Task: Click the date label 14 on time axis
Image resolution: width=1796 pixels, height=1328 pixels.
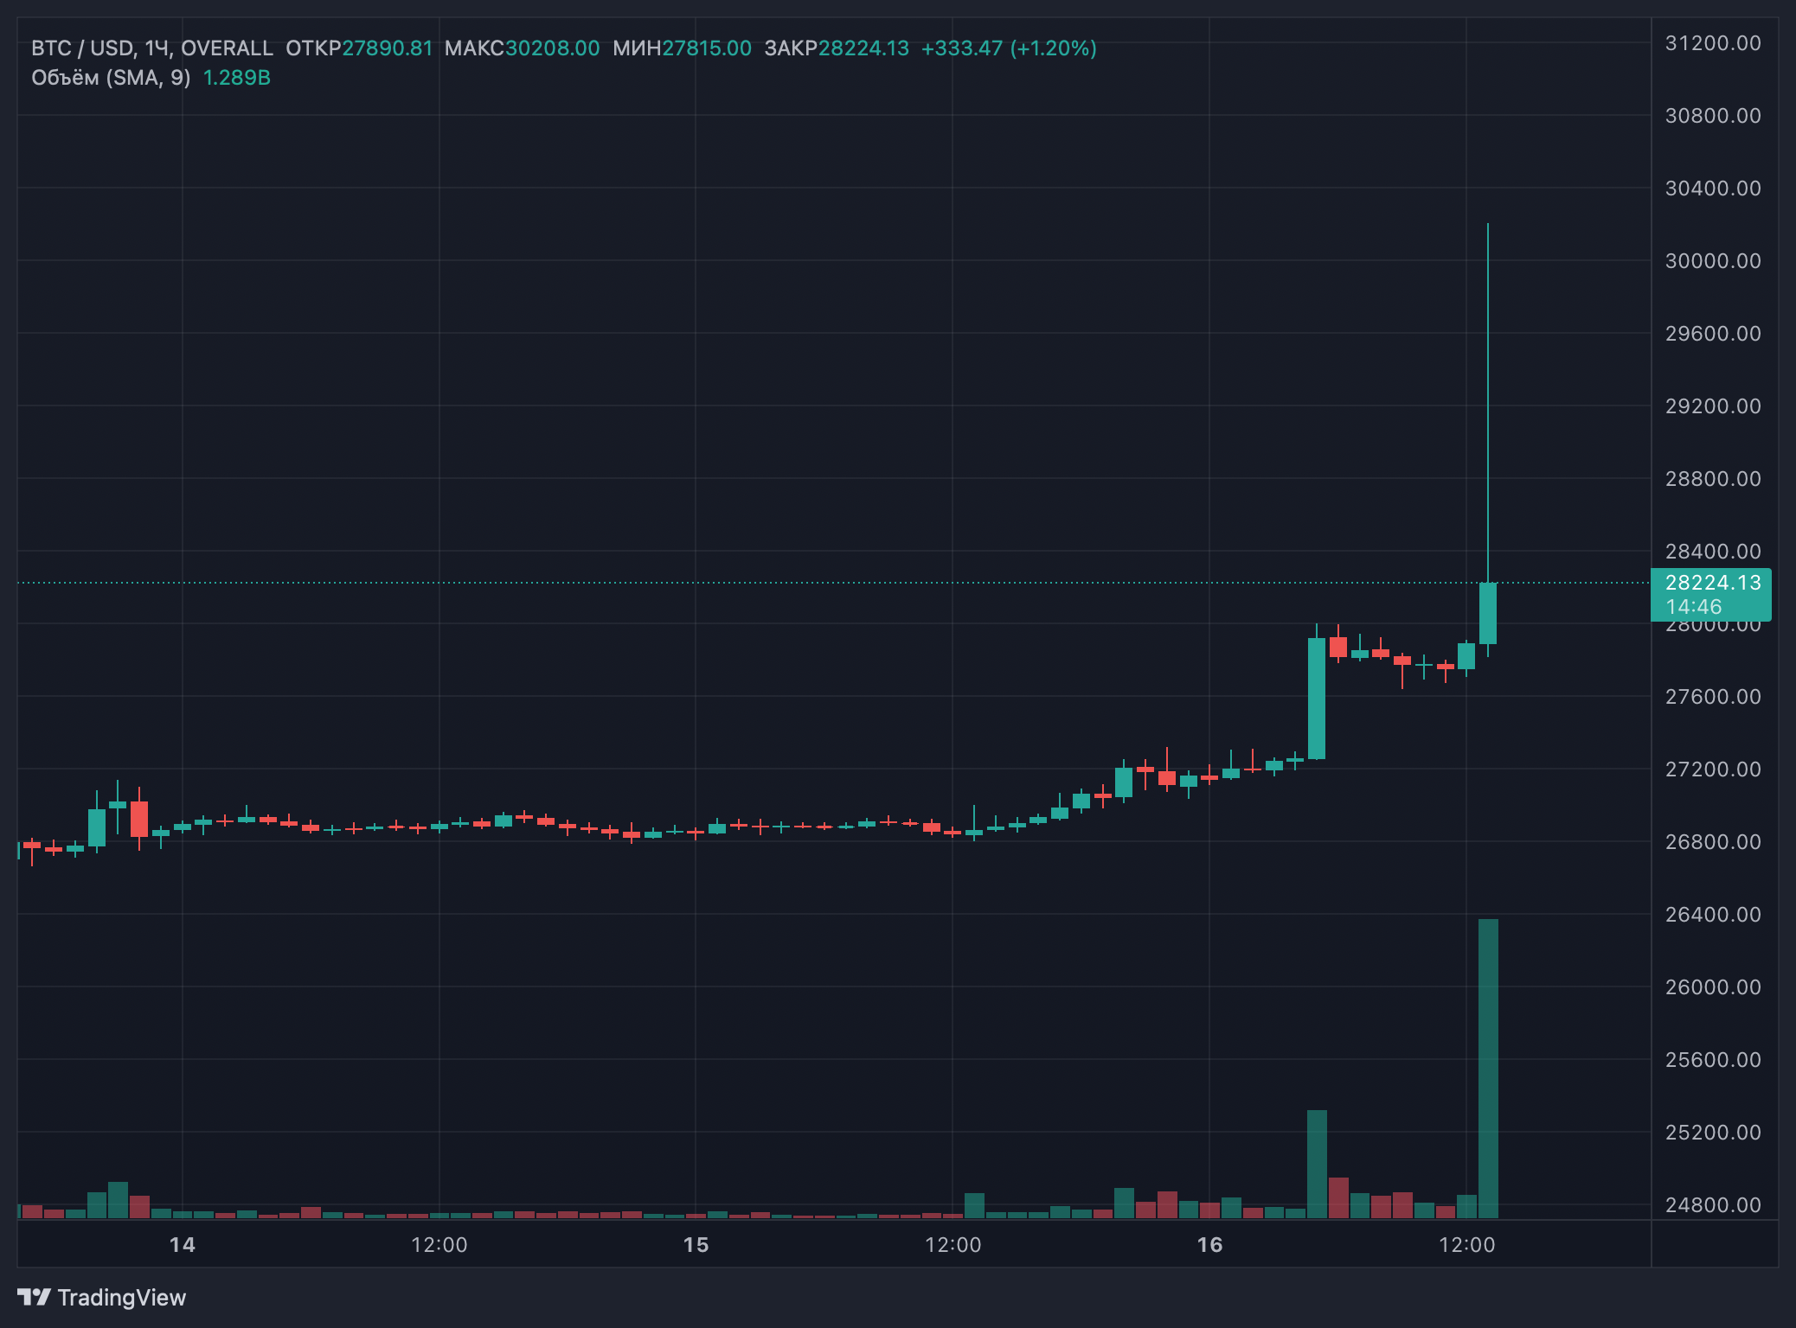Action: 183,1245
